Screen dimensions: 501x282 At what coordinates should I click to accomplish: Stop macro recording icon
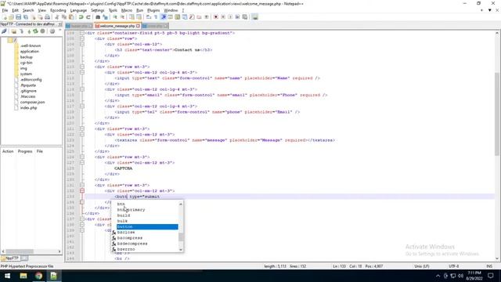click(x=223, y=17)
